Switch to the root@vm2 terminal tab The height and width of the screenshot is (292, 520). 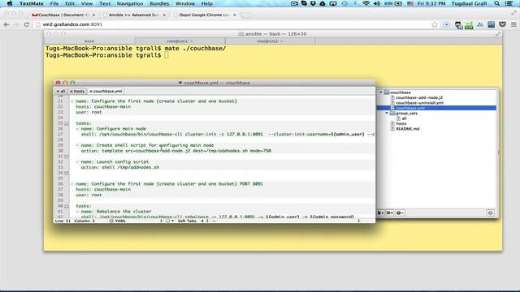tap(271, 41)
